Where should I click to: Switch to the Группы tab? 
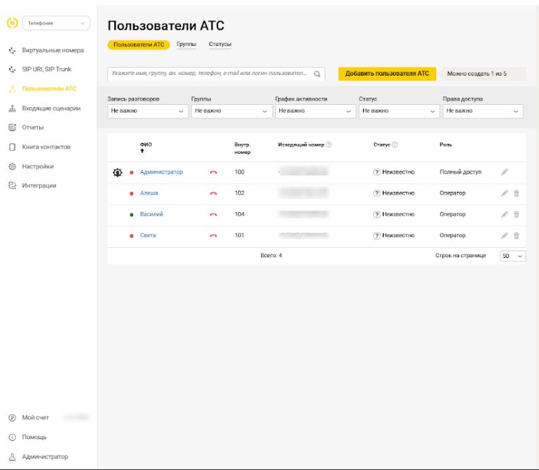[186, 45]
